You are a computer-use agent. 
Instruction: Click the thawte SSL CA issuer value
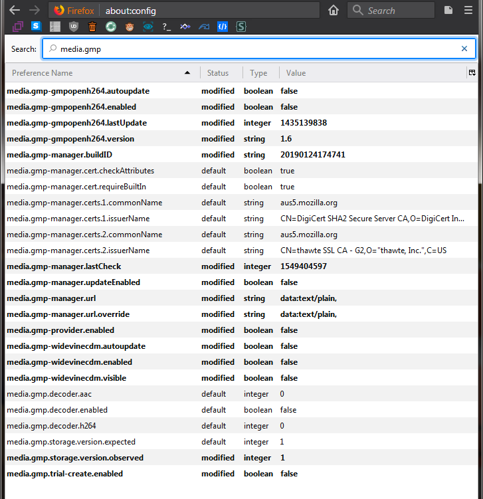pos(363,250)
